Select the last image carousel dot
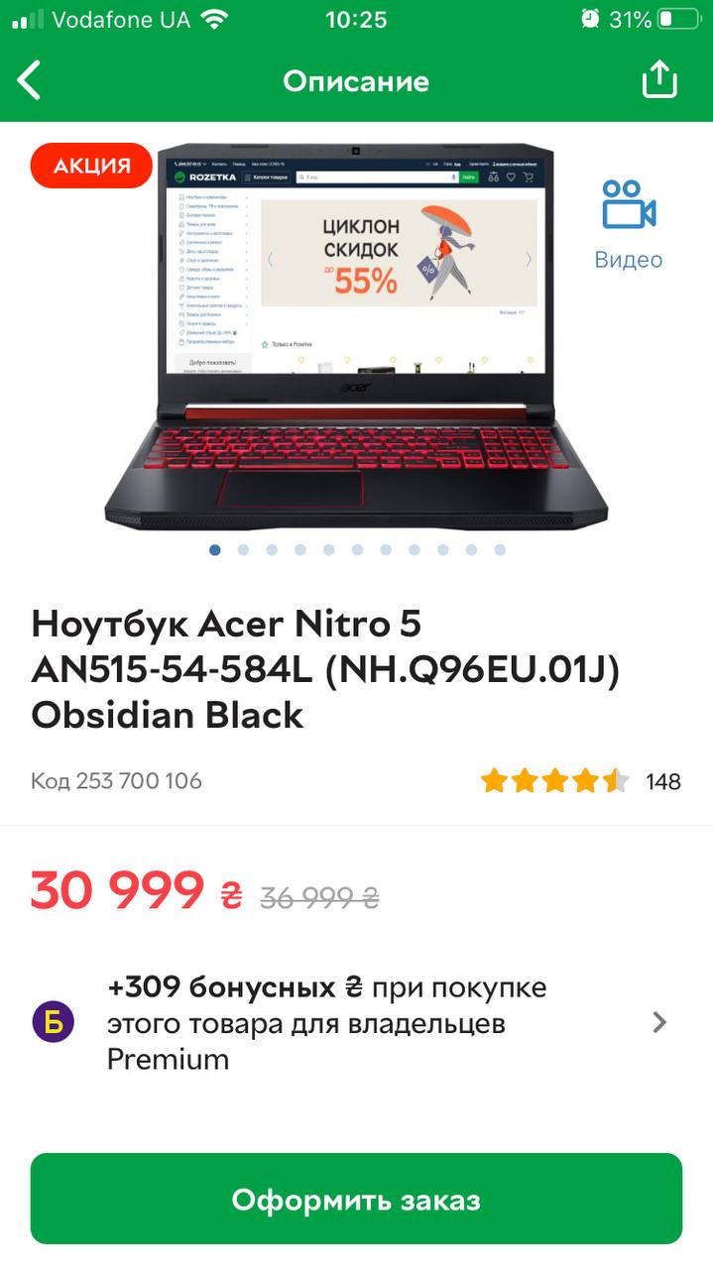Screen dimensions: 713x1269 (500, 549)
